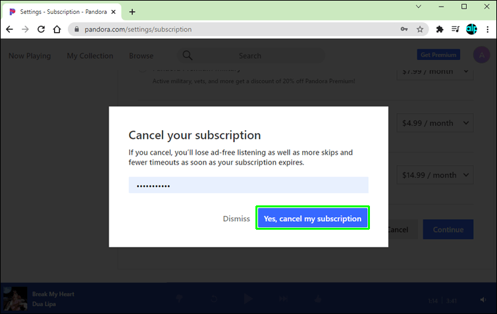Open the Chrome profile avatar
The width and height of the screenshot is (497, 314).
point(471,29)
